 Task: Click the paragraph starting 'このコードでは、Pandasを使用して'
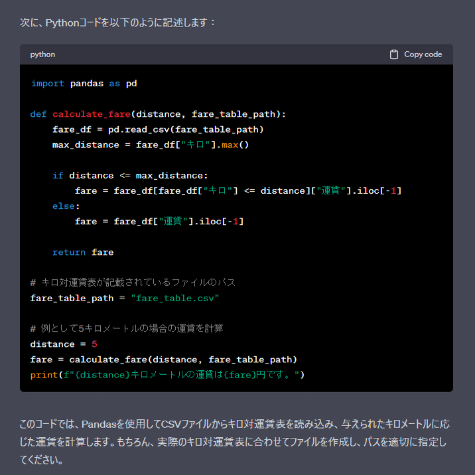coord(235,442)
